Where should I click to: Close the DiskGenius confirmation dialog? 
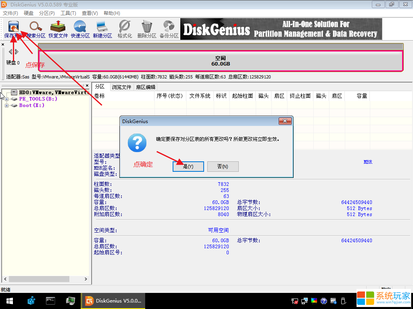(x=285, y=121)
